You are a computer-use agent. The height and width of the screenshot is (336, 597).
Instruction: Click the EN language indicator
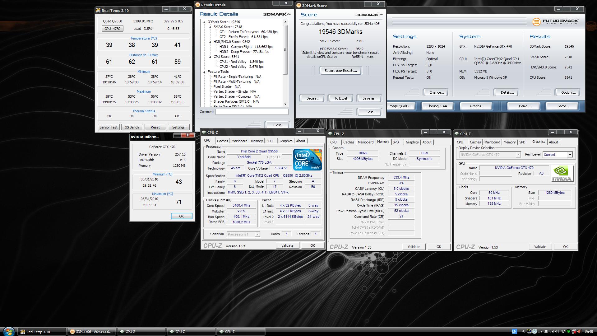514,331
